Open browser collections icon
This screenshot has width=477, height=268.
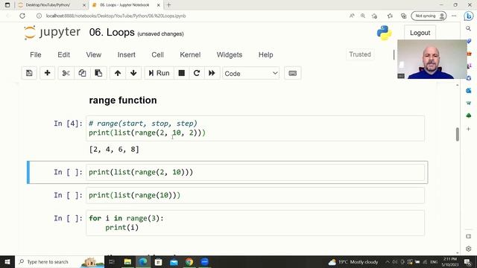(404, 16)
